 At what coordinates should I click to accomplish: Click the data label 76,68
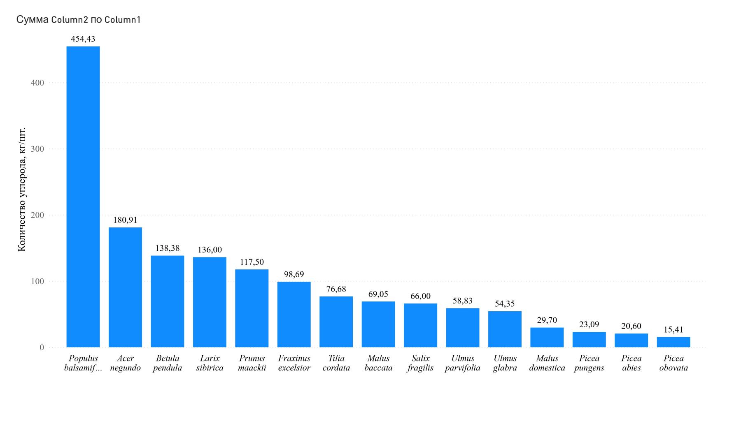click(336, 289)
